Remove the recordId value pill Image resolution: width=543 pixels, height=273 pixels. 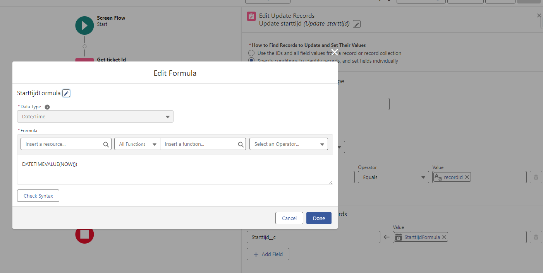467,177
